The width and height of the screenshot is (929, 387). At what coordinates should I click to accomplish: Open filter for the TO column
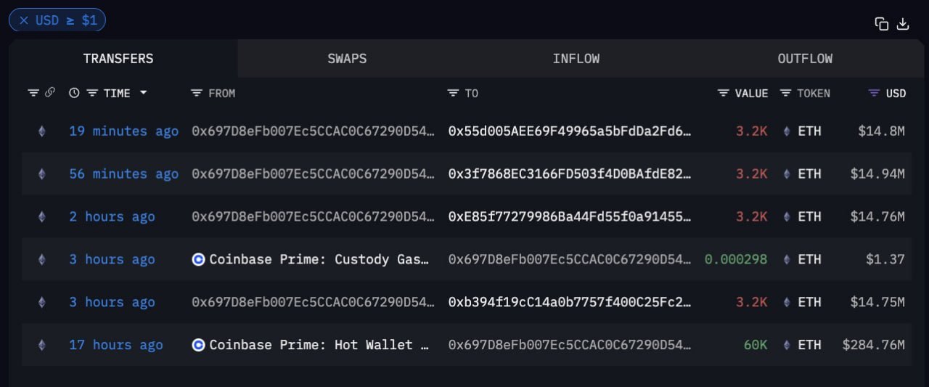click(x=453, y=93)
